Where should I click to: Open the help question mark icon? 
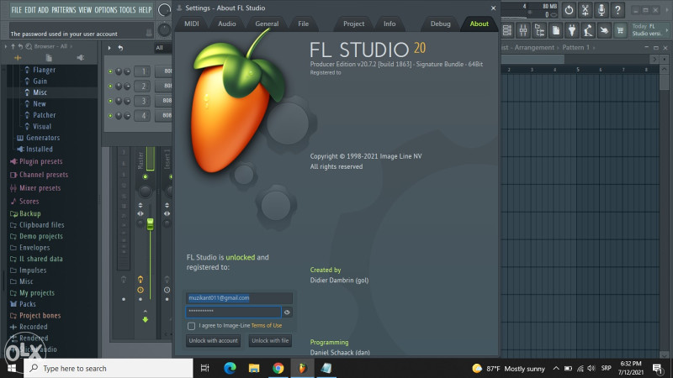pyautogui.click(x=617, y=10)
